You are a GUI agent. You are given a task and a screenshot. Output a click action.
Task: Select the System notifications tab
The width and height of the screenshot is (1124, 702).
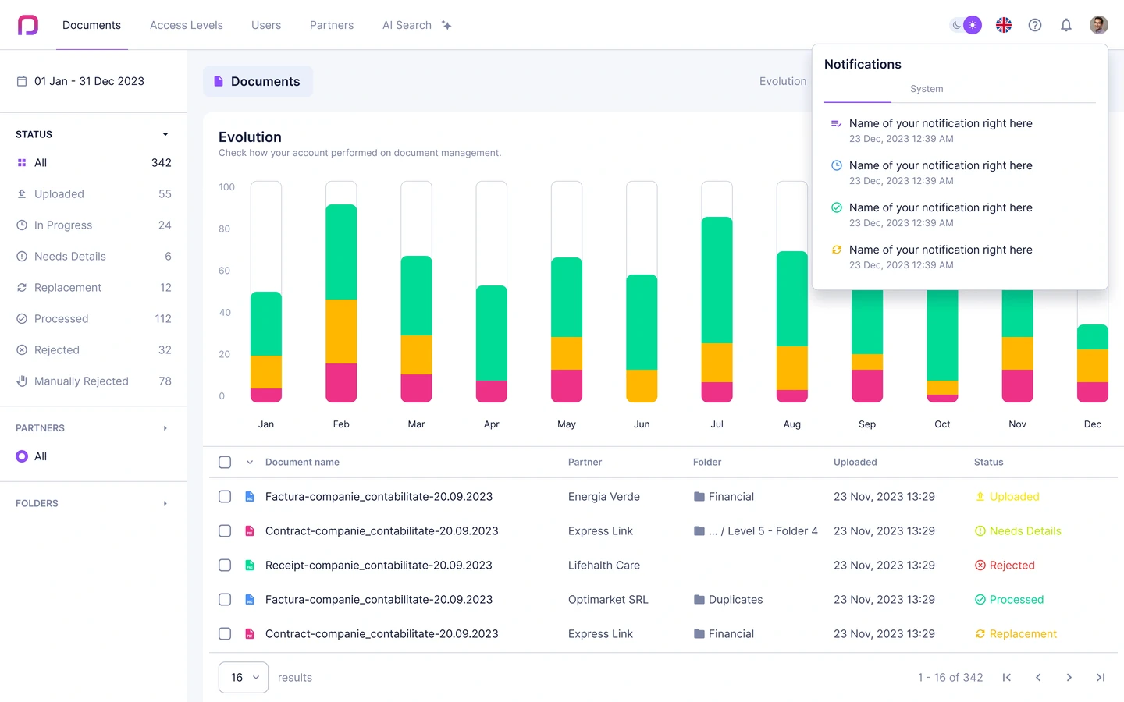click(x=927, y=89)
